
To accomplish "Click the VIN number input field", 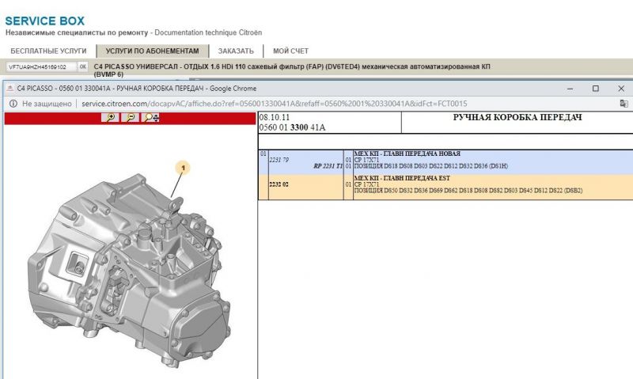I will [41, 67].
